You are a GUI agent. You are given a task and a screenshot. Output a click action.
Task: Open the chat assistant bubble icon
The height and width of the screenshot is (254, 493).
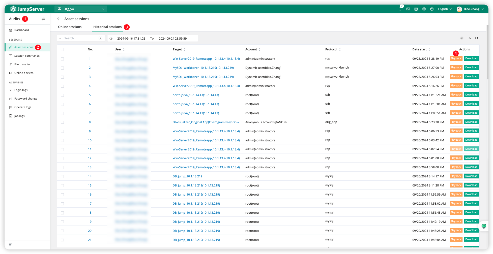click(x=484, y=226)
